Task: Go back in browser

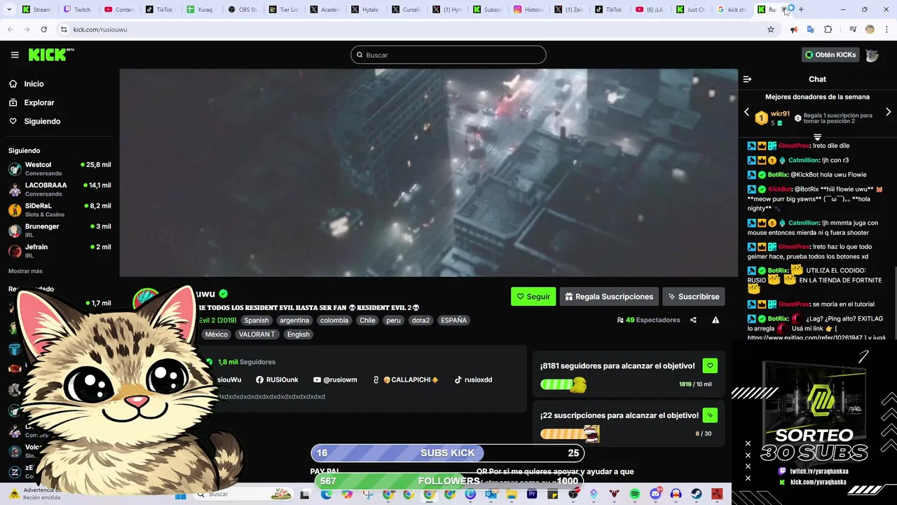Action: (x=10, y=29)
